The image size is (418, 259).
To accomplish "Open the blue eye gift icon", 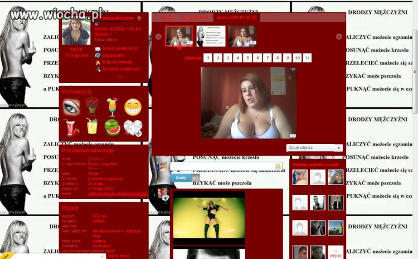I will 71,107.
